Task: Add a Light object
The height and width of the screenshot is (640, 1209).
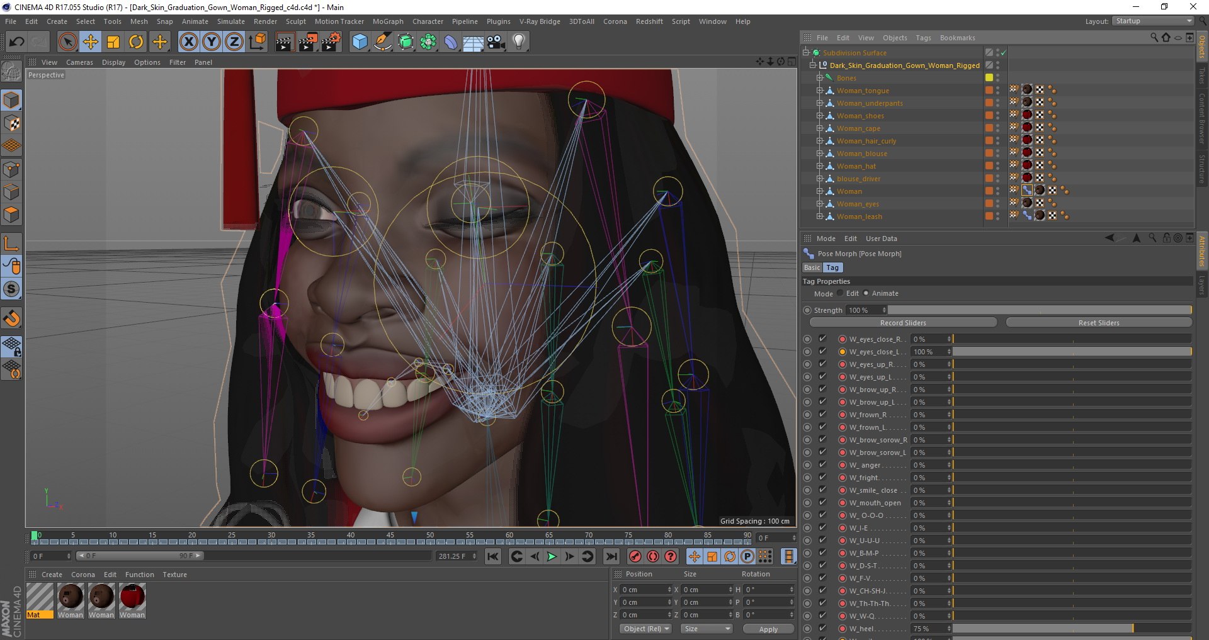Action: [519, 42]
